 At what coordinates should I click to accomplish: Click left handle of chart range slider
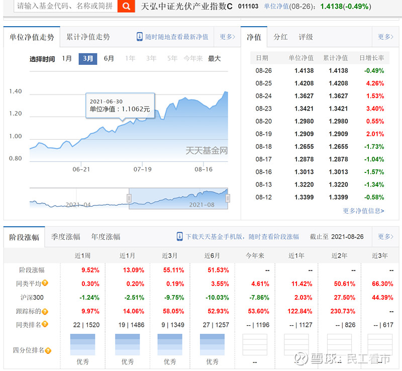pos(129,198)
